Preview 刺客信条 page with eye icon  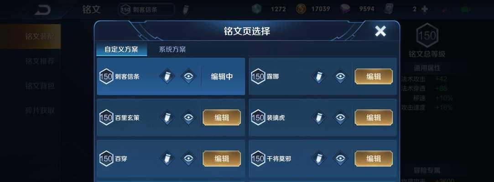tap(188, 76)
